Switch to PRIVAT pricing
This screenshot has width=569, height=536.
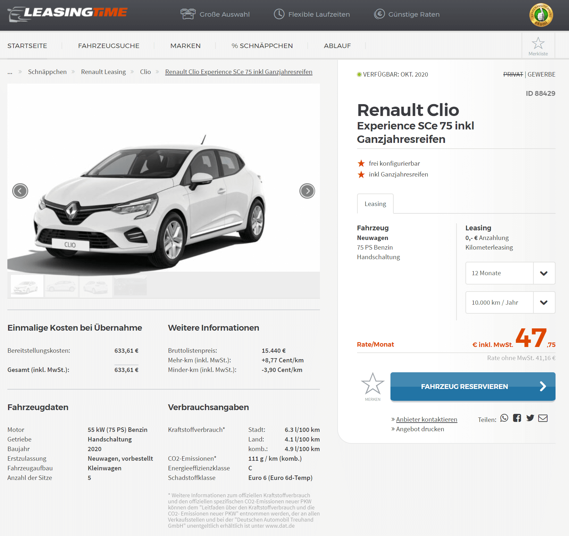click(x=513, y=74)
